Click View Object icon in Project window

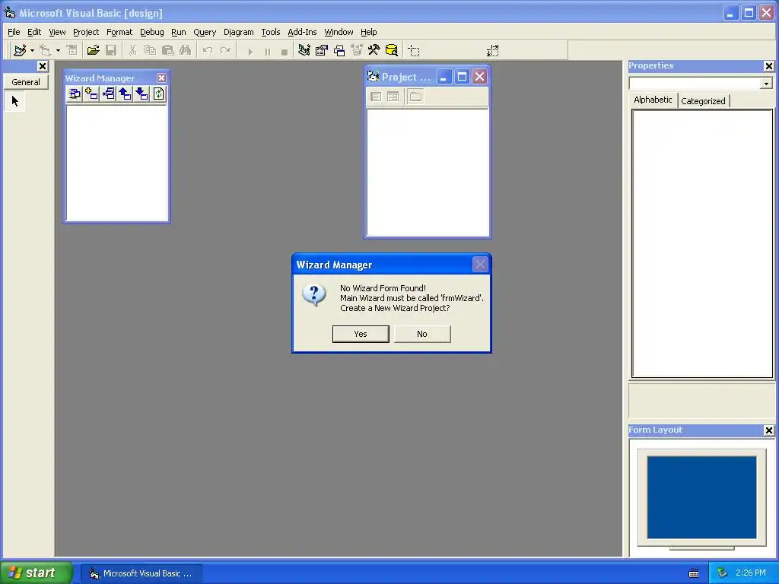pyautogui.click(x=393, y=97)
